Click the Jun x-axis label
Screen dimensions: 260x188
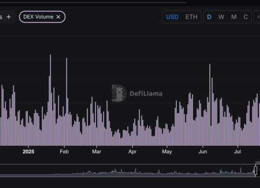203,151
